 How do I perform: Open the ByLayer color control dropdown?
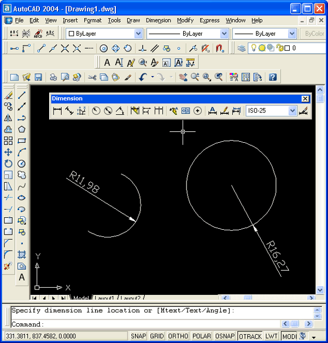(x=137, y=34)
